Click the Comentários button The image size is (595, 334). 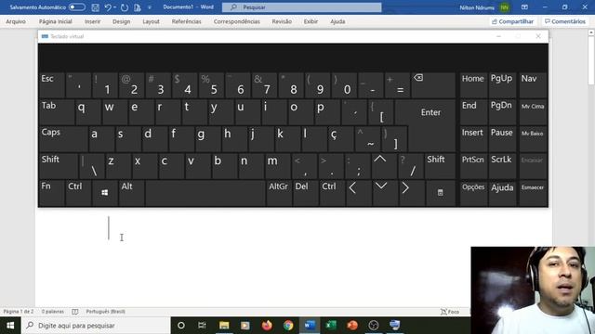coord(565,21)
